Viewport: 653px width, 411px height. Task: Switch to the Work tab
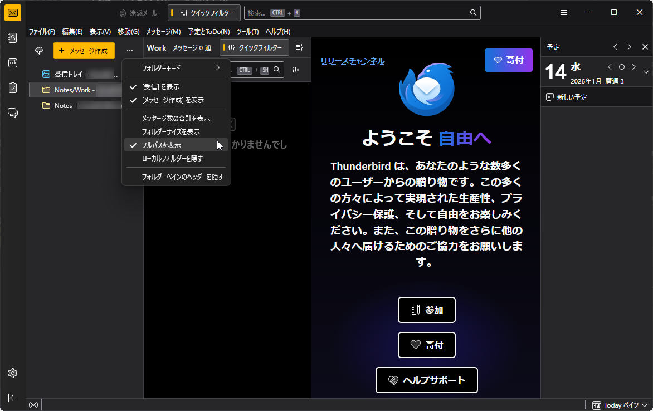click(156, 48)
